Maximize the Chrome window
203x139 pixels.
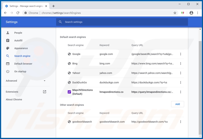(188, 4)
